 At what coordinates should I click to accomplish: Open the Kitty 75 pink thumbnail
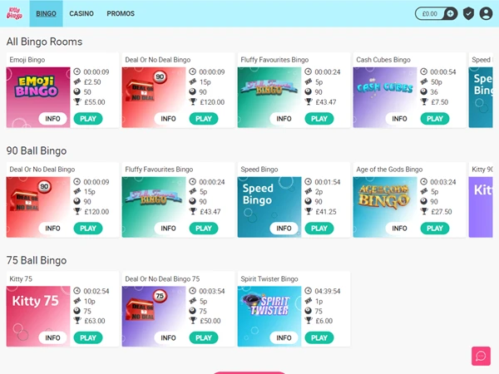coord(38,316)
